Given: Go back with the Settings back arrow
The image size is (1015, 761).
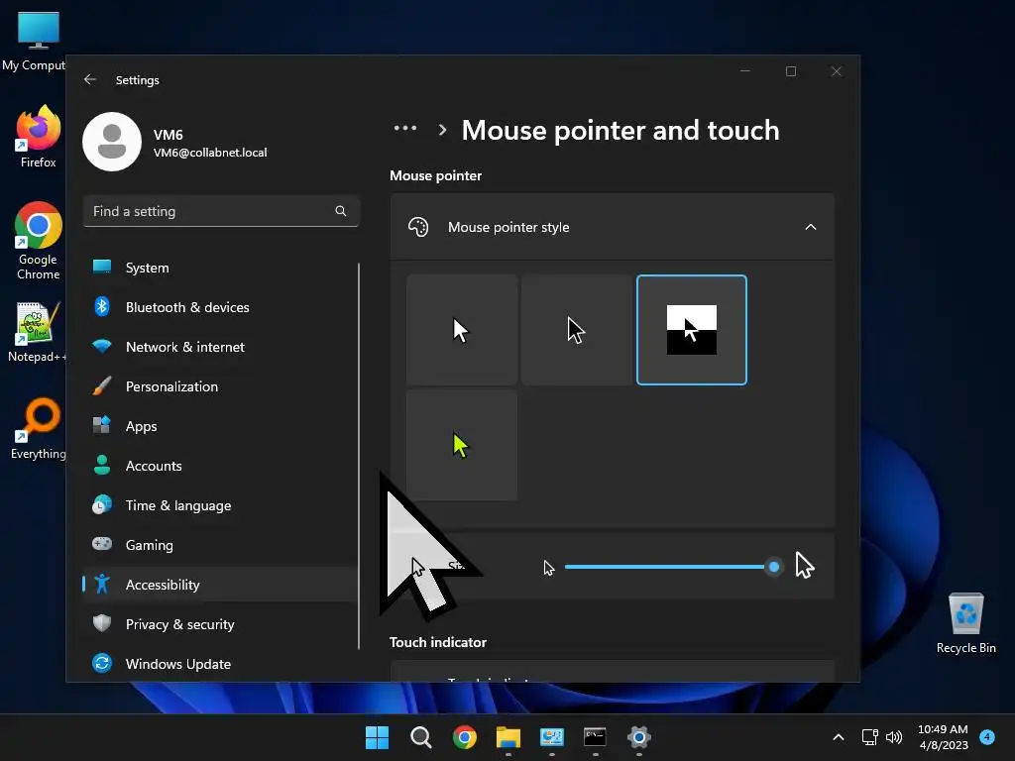Looking at the screenshot, I should [90, 79].
